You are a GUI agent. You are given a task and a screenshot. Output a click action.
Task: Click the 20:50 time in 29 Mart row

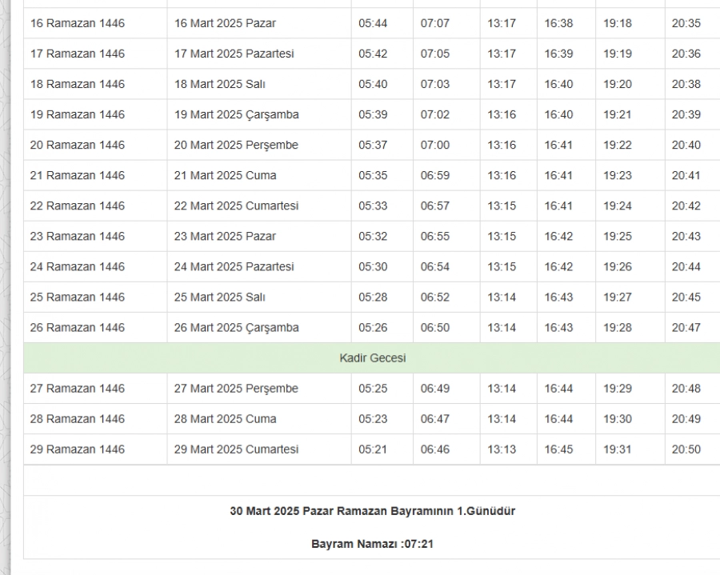pos(686,449)
